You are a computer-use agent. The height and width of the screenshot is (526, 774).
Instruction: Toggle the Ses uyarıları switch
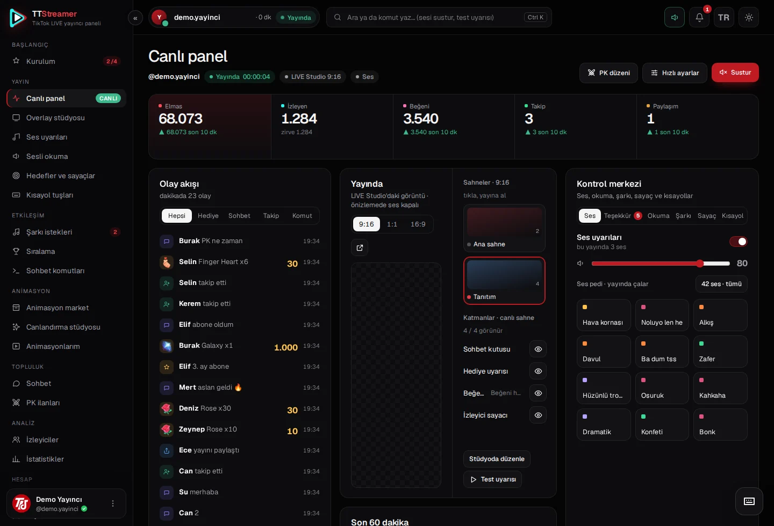[739, 242]
